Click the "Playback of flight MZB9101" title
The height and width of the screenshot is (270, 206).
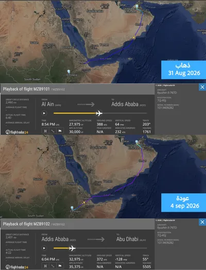(x=26, y=89)
